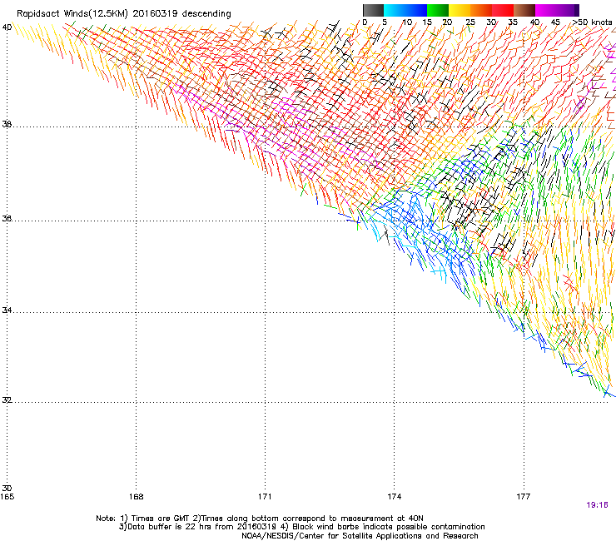Click the 'Times are GMT' note line

coord(260,519)
